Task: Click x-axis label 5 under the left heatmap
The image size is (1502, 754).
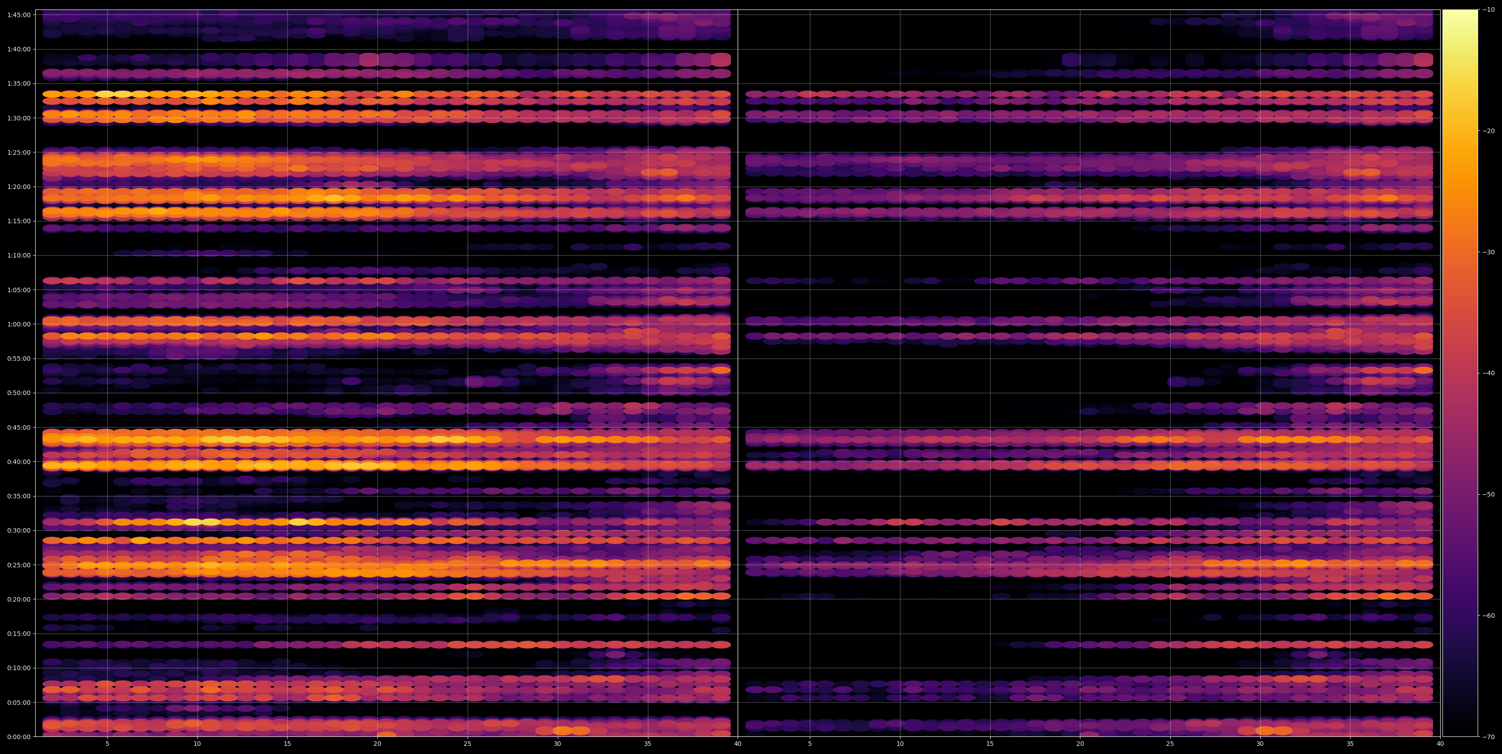Action: (x=107, y=744)
